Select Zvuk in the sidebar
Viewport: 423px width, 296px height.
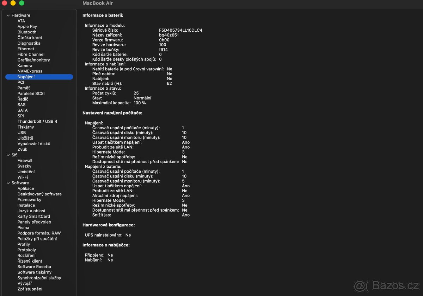(22, 149)
